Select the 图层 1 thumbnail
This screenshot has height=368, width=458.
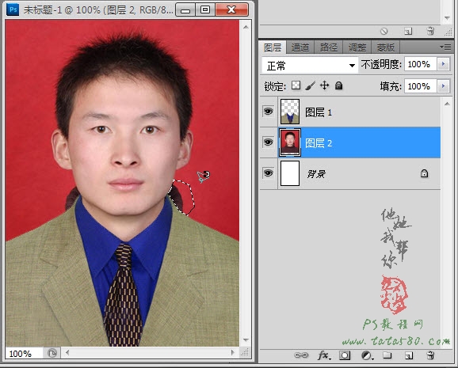290,112
